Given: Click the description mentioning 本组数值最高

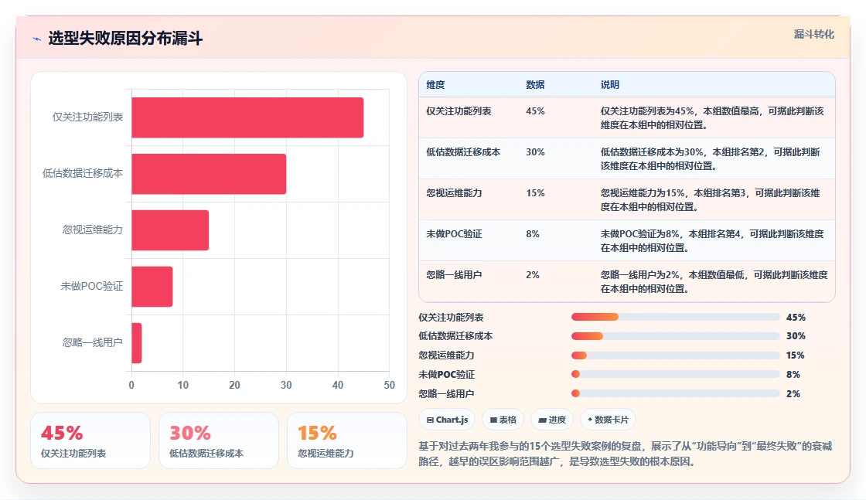Looking at the screenshot, I should tap(712, 117).
